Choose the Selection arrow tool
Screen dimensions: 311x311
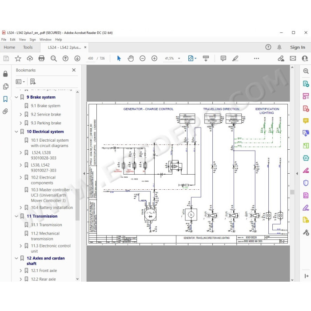119,58
